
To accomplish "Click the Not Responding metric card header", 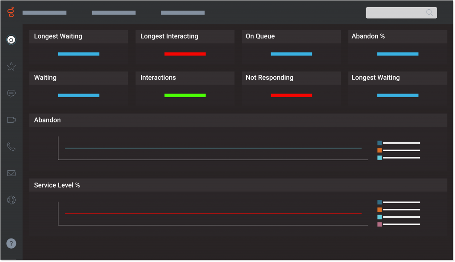I will pyautogui.click(x=291, y=78).
